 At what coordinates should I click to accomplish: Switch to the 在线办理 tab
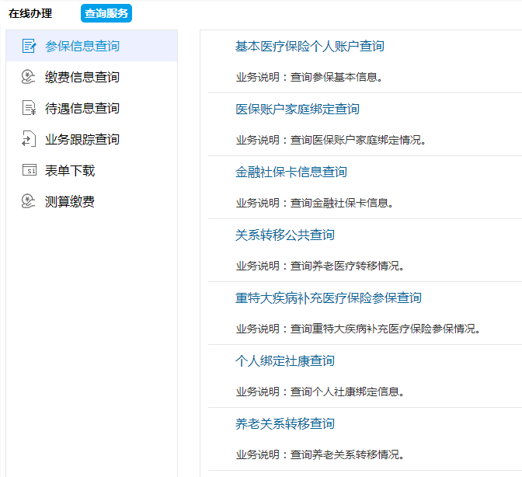(x=30, y=13)
